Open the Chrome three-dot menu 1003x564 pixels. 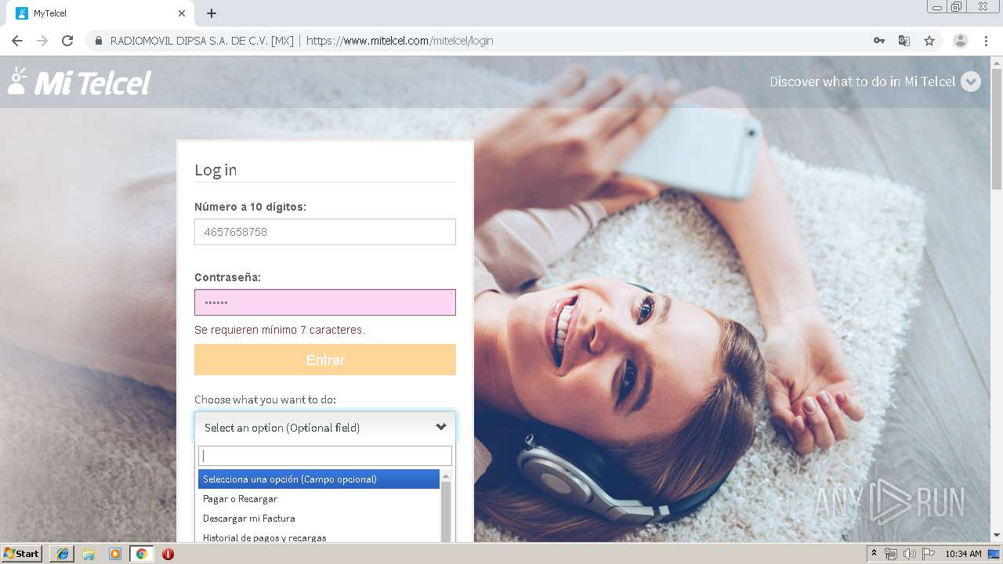tap(986, 41)
